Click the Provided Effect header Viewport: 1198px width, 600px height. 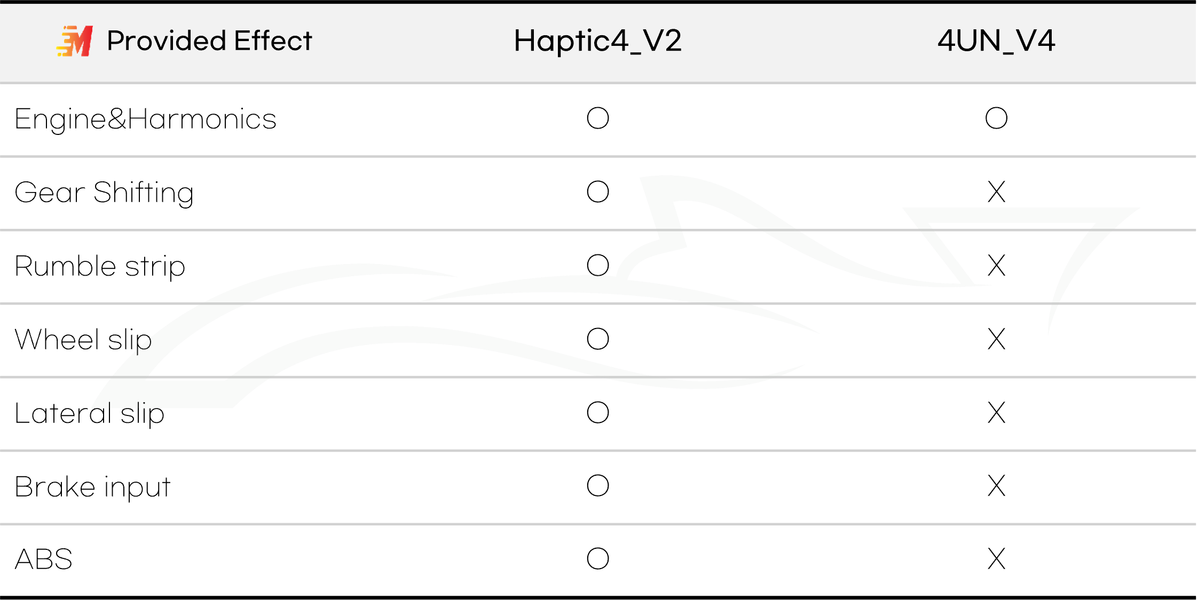coord(209,41)
